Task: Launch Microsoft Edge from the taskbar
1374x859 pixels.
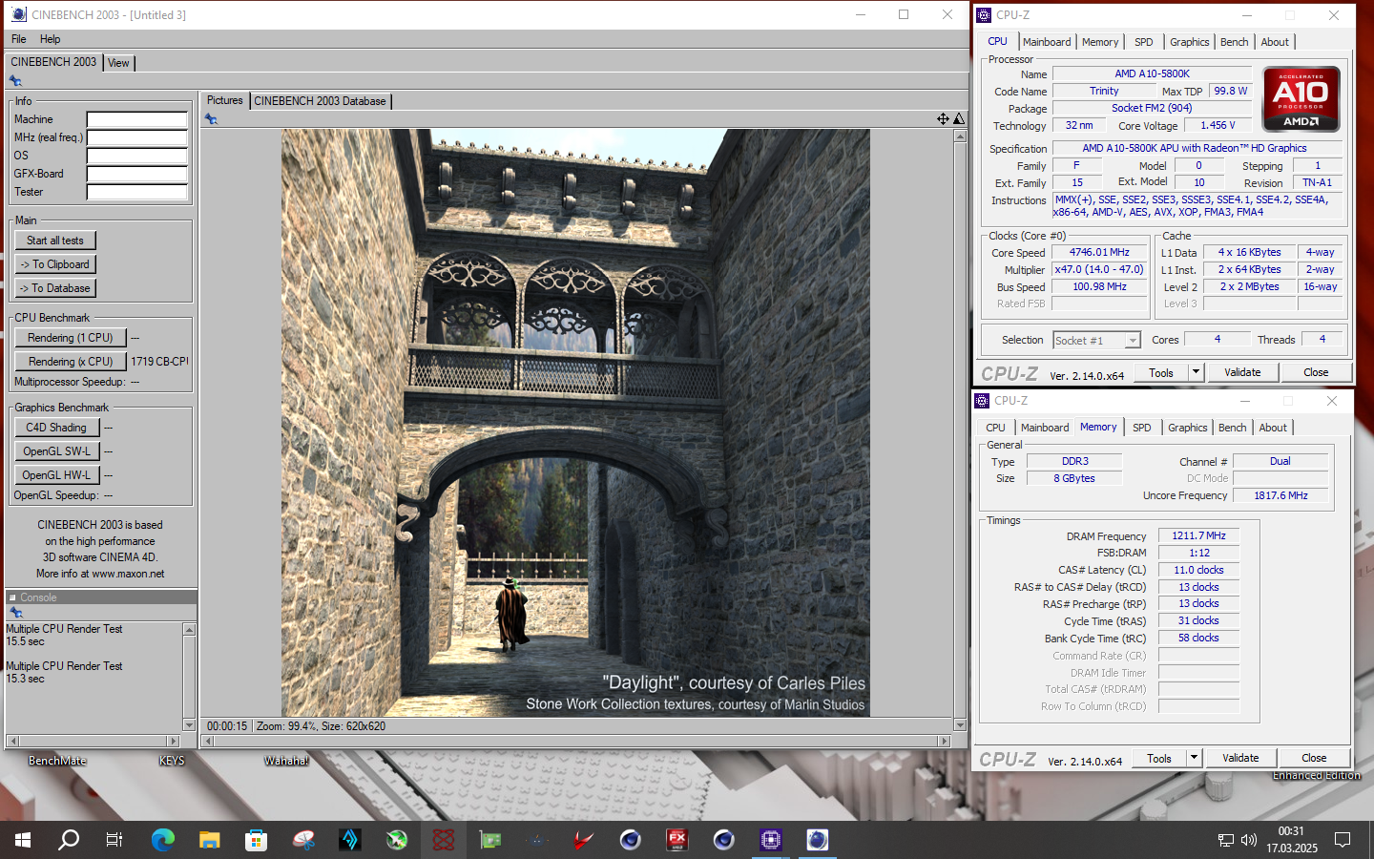Action: (163, 840)
